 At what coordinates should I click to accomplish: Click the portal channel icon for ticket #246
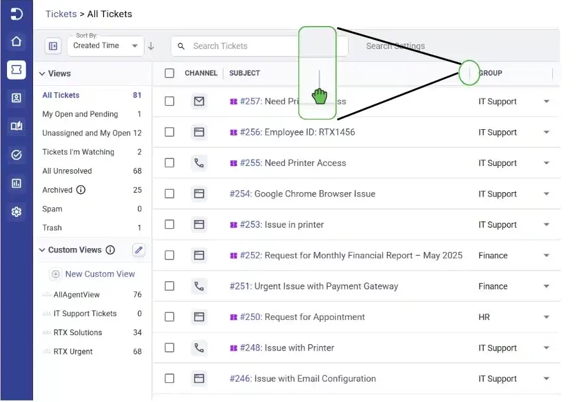click(199, 378)
